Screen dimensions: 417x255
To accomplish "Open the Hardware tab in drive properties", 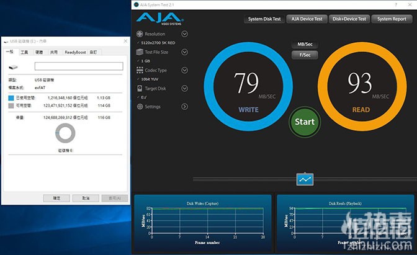I will click(x=39, y=52).
